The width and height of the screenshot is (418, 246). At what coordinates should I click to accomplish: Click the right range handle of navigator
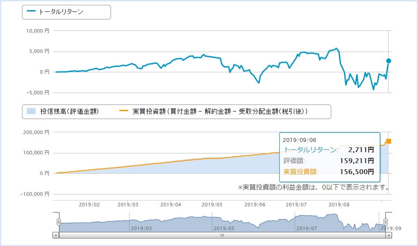[x=385, y=222]
